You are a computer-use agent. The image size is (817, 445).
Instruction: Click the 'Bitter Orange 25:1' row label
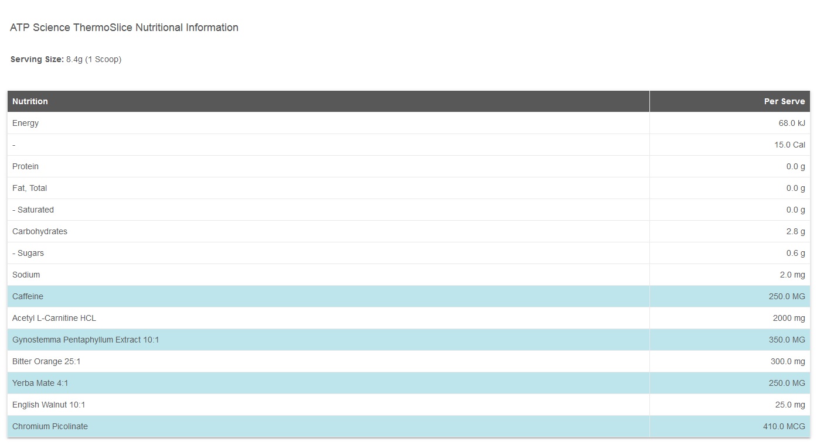coord(46,361)
